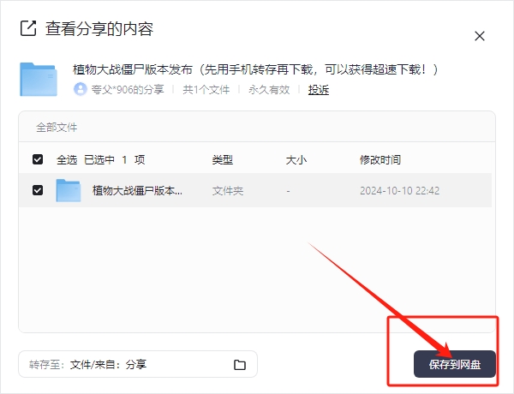514x394 pixels.
Task: Sort by the 修改时间 column header
Action: pos(380,159)
